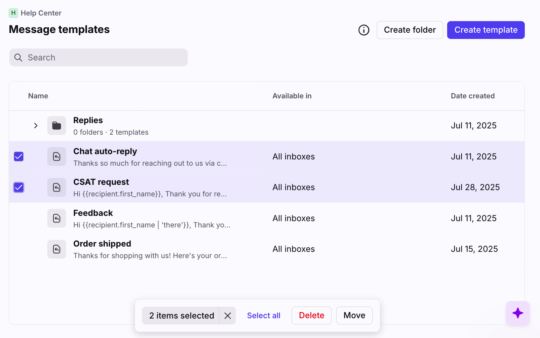Screen dimensions: 540x338
Task: Move the selected templates
Action: 354,316
